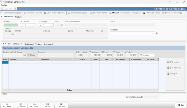Switch to the Pesquisa tab

(19, 17)
